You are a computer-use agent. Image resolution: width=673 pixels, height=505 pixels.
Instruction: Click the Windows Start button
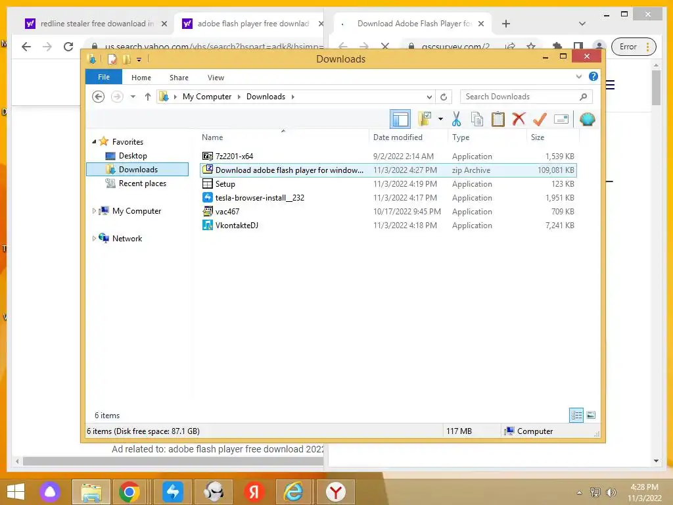(x=16, y=492)
